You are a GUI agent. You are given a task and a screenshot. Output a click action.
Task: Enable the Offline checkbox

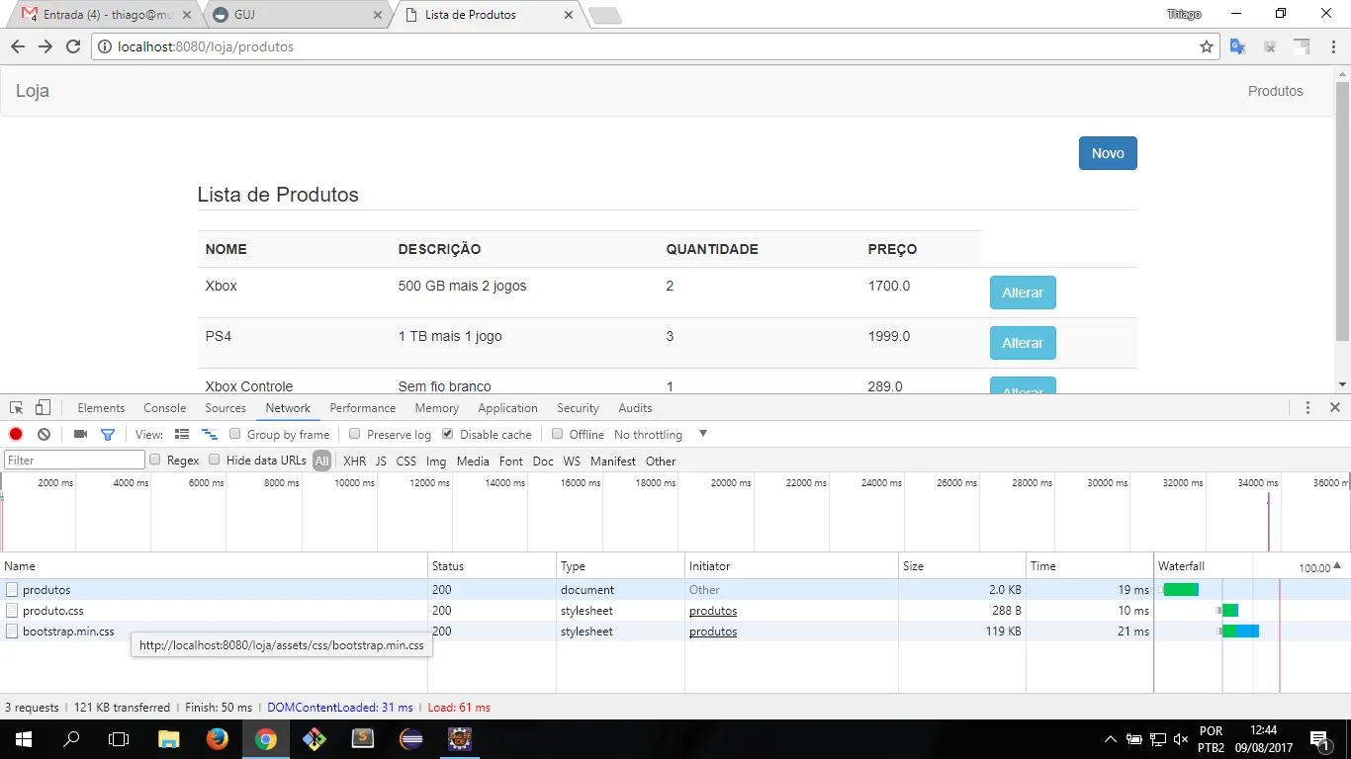coord(558,434)
